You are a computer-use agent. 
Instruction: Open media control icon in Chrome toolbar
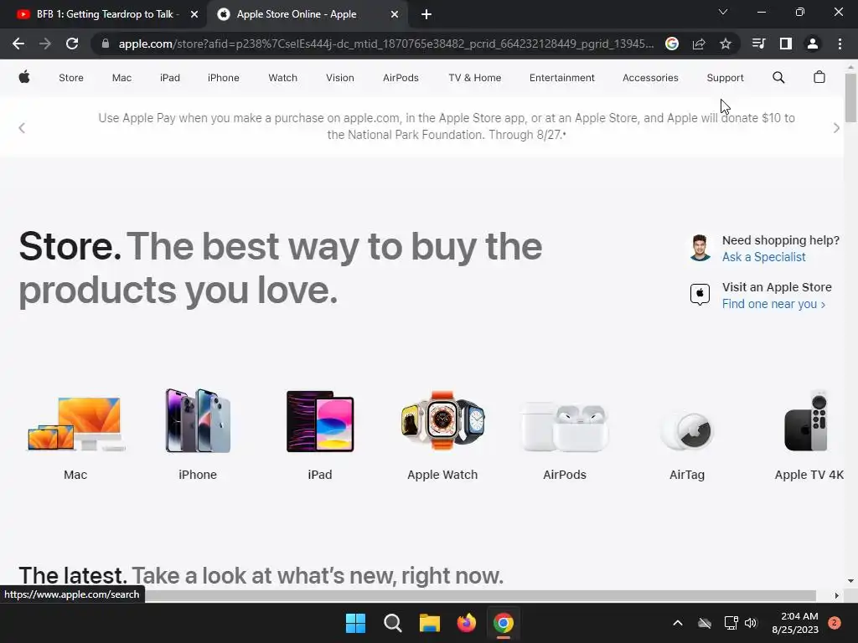click(x=758, y=44)
